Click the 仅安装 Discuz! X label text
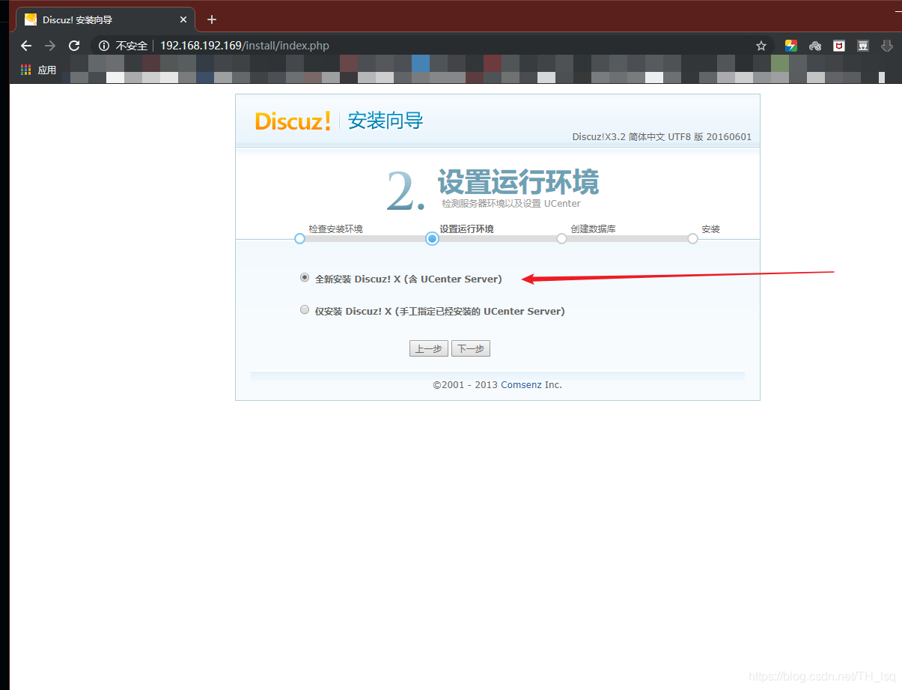The width and height of the screenshot is (902, 690). pyautogui.click(x=440, y=311)
